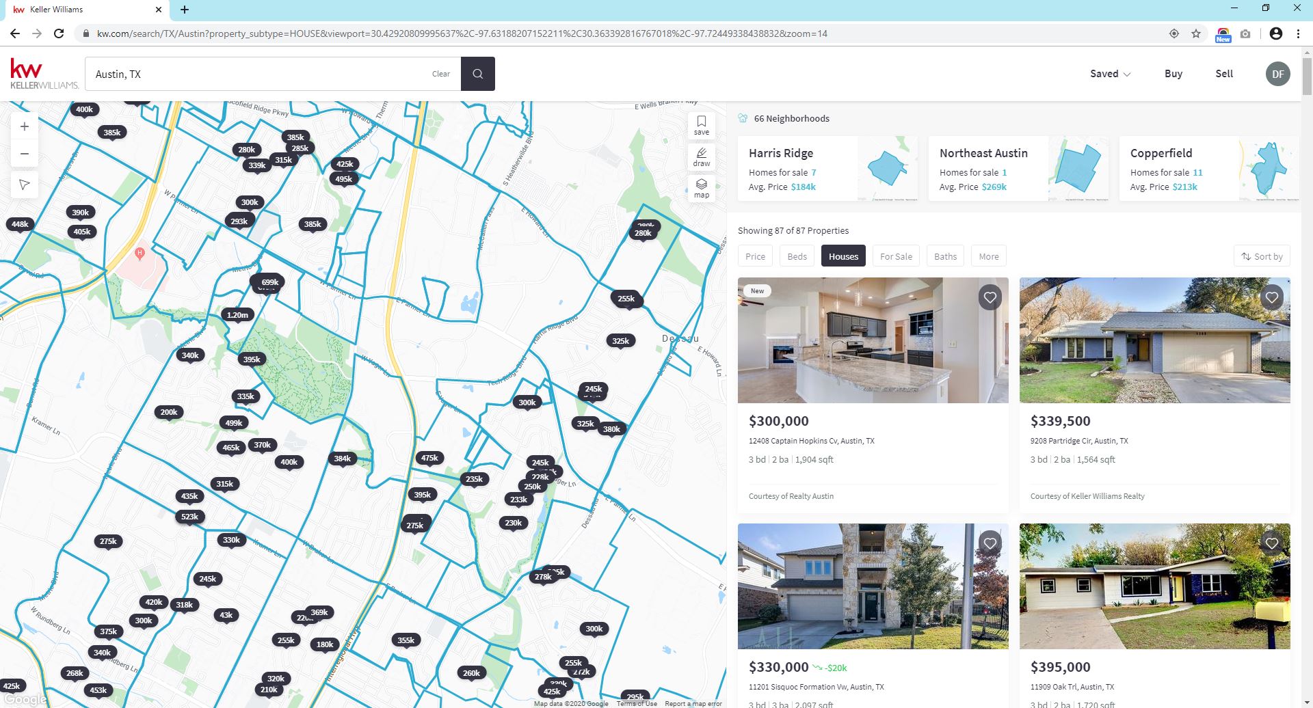Open the Sort by dropdown
1313x708 pixels.
(1262, 256)
